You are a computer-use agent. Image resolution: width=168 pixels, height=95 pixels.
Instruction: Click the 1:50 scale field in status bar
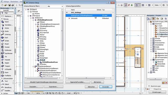point(28,93)
